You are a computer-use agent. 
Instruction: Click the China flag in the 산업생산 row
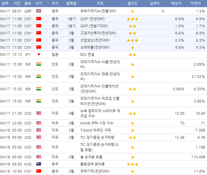coord(39,40)
